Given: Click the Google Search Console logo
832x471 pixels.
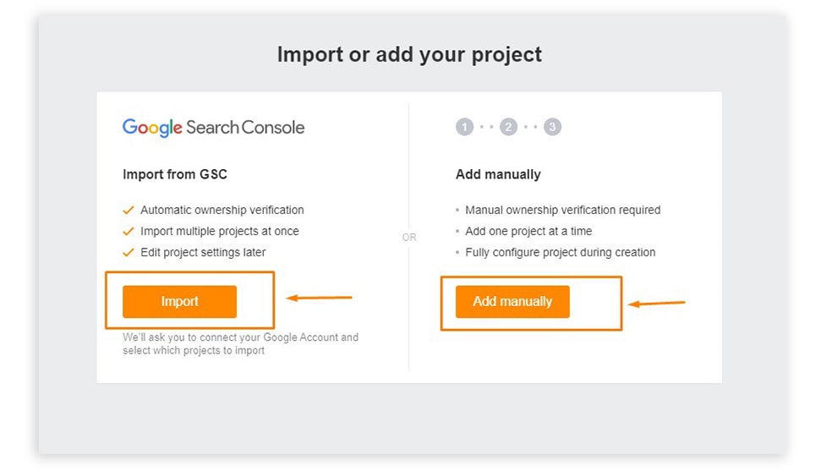Looking at the screenshot, I should pyautogui.click(x=213, y=128).
